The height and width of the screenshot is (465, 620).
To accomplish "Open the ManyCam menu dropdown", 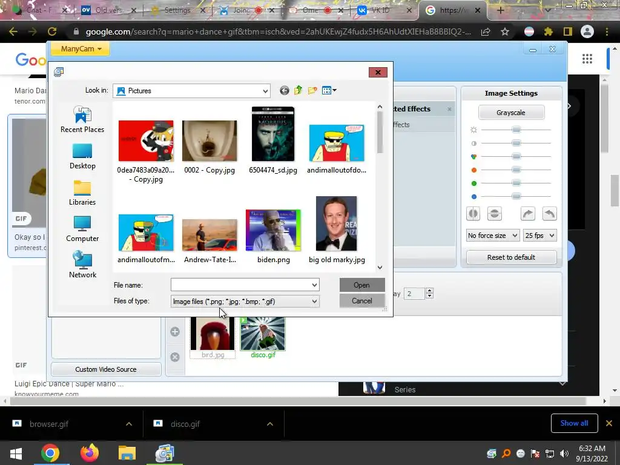I will pyautogui.click(x=81, y=48).
